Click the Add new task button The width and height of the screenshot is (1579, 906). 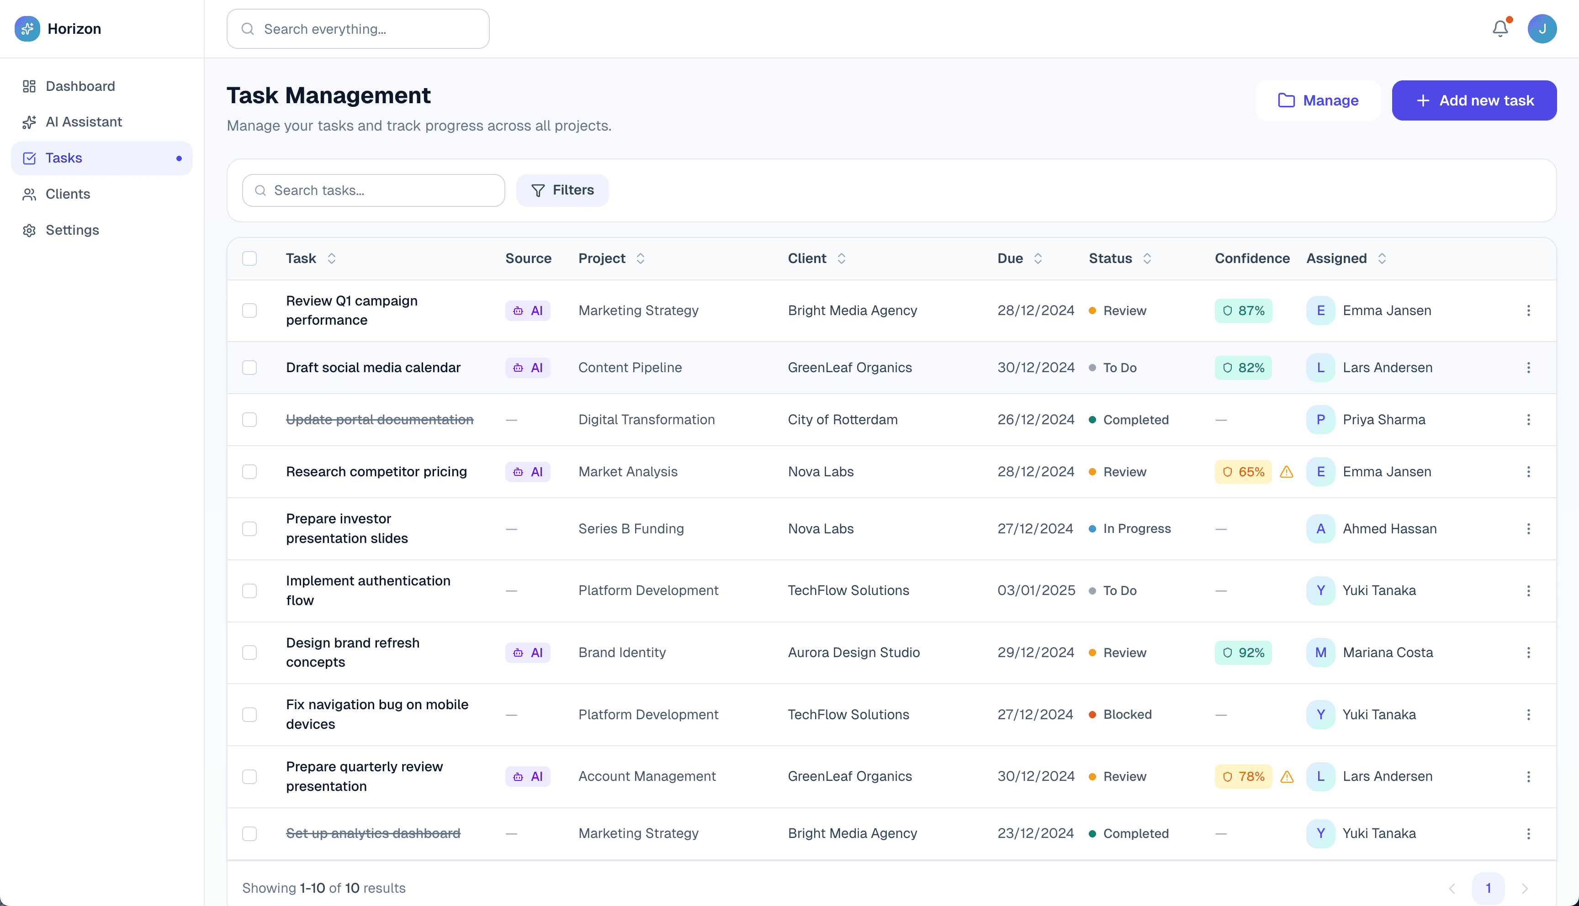tap(1474, 100)
